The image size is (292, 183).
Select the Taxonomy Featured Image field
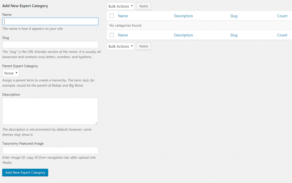coord(50,150)
